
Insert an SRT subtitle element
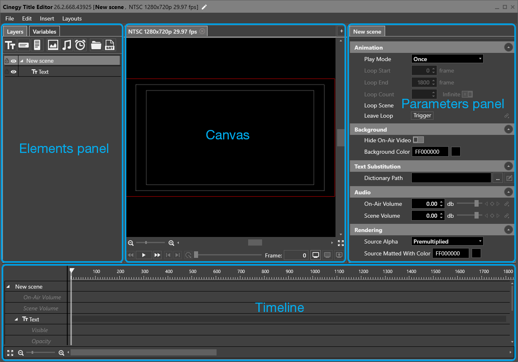pyautogui.click(x=110, y=45)
